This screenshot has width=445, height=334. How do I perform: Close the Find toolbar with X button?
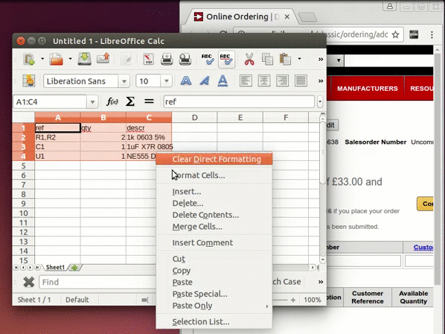tap(29, 282)
